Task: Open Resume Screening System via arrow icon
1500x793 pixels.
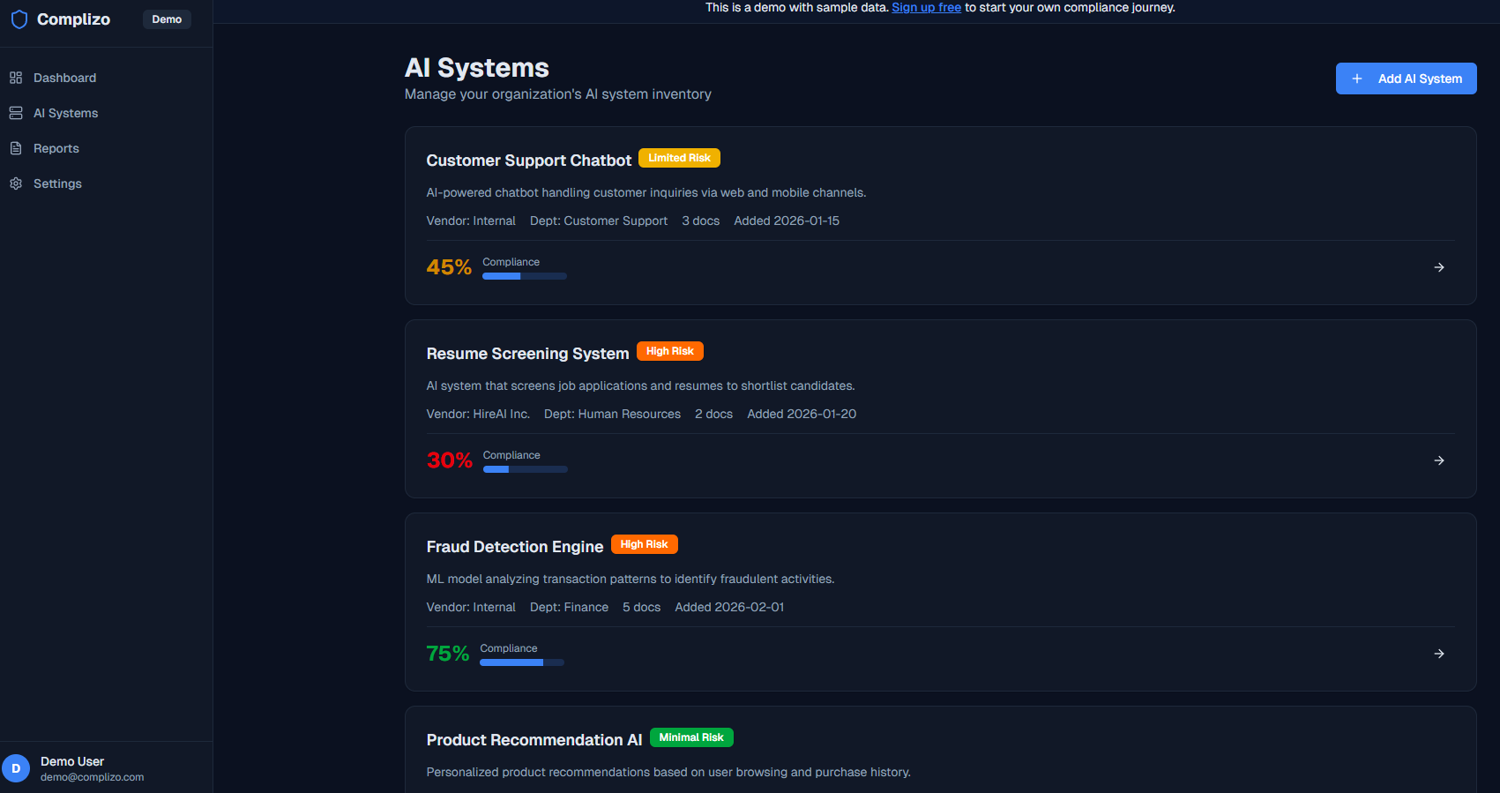Action: [x=1439, y=460]
